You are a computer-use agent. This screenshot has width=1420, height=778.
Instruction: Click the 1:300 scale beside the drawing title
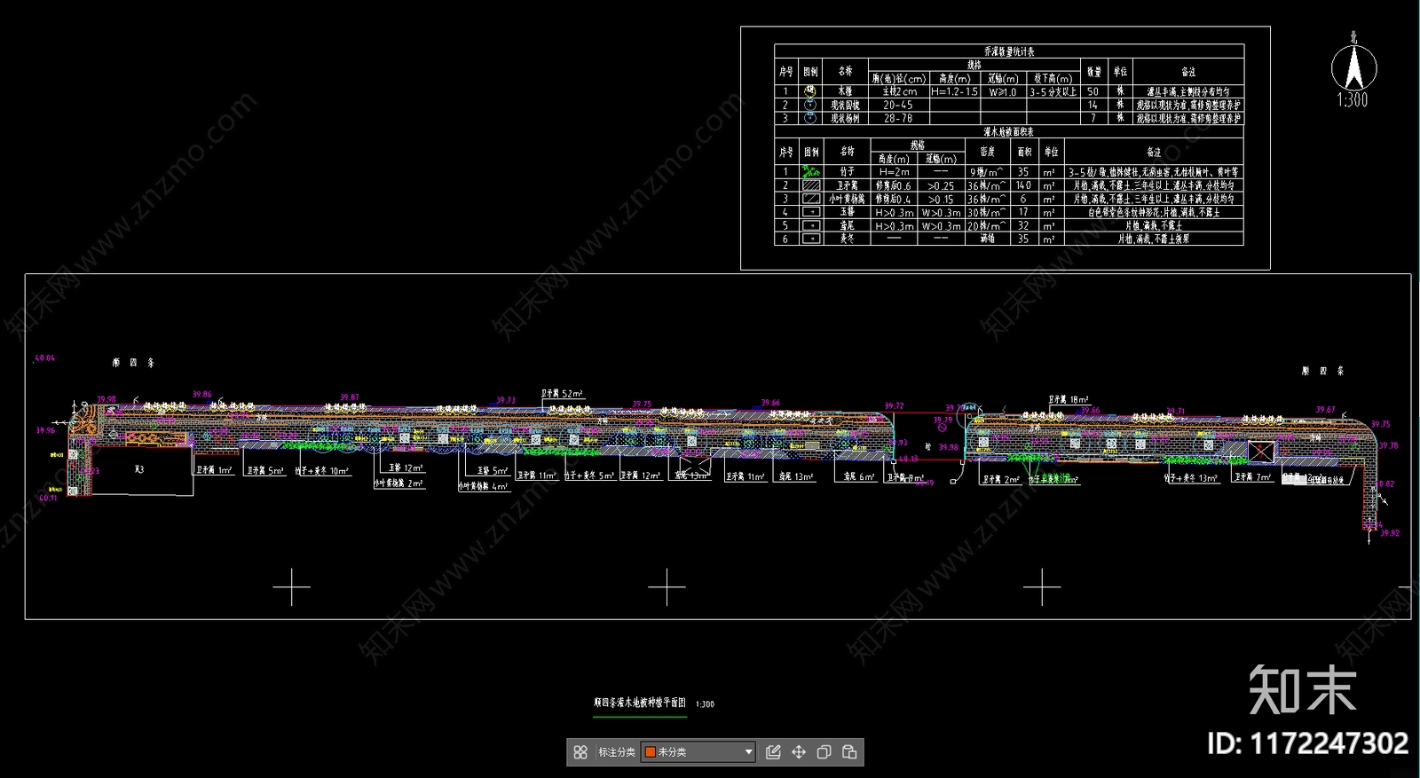pos(705,704)
